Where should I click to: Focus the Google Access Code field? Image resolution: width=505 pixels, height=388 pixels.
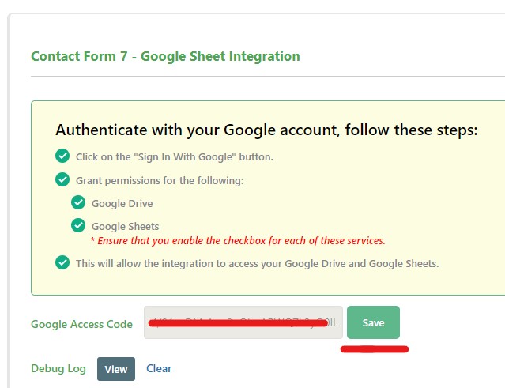coord(243,322)
